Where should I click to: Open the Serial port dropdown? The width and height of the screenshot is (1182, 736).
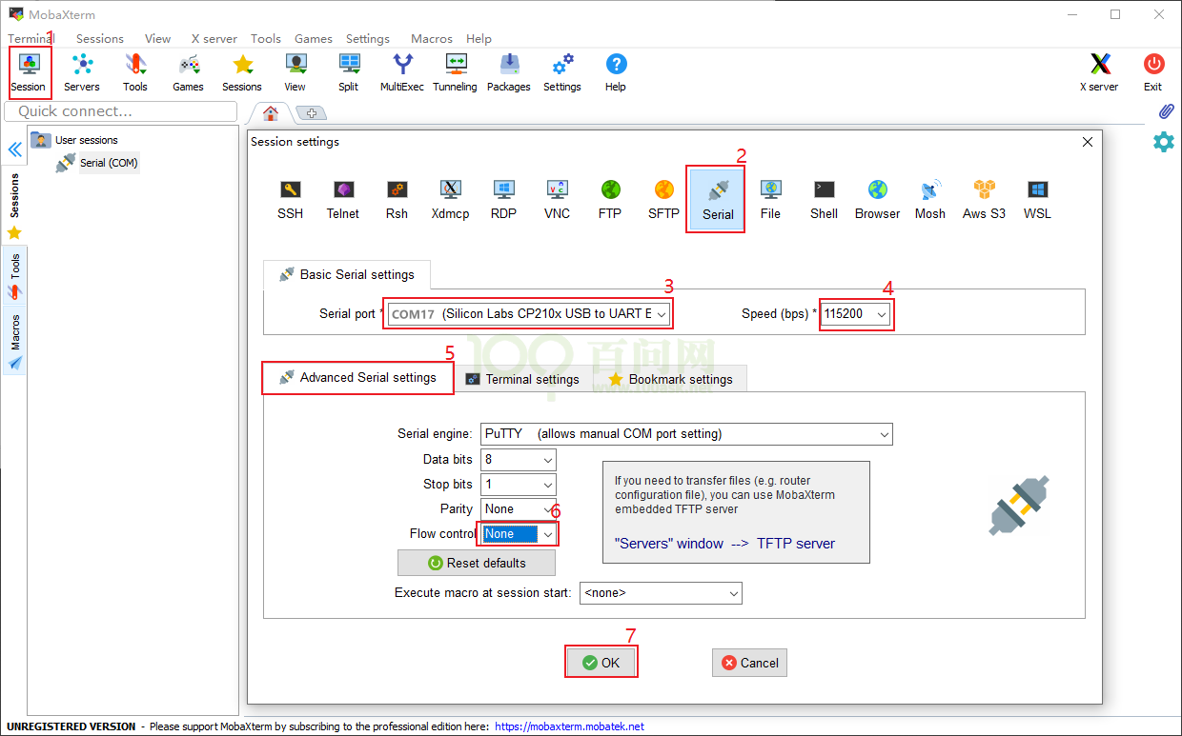point(529,313)
